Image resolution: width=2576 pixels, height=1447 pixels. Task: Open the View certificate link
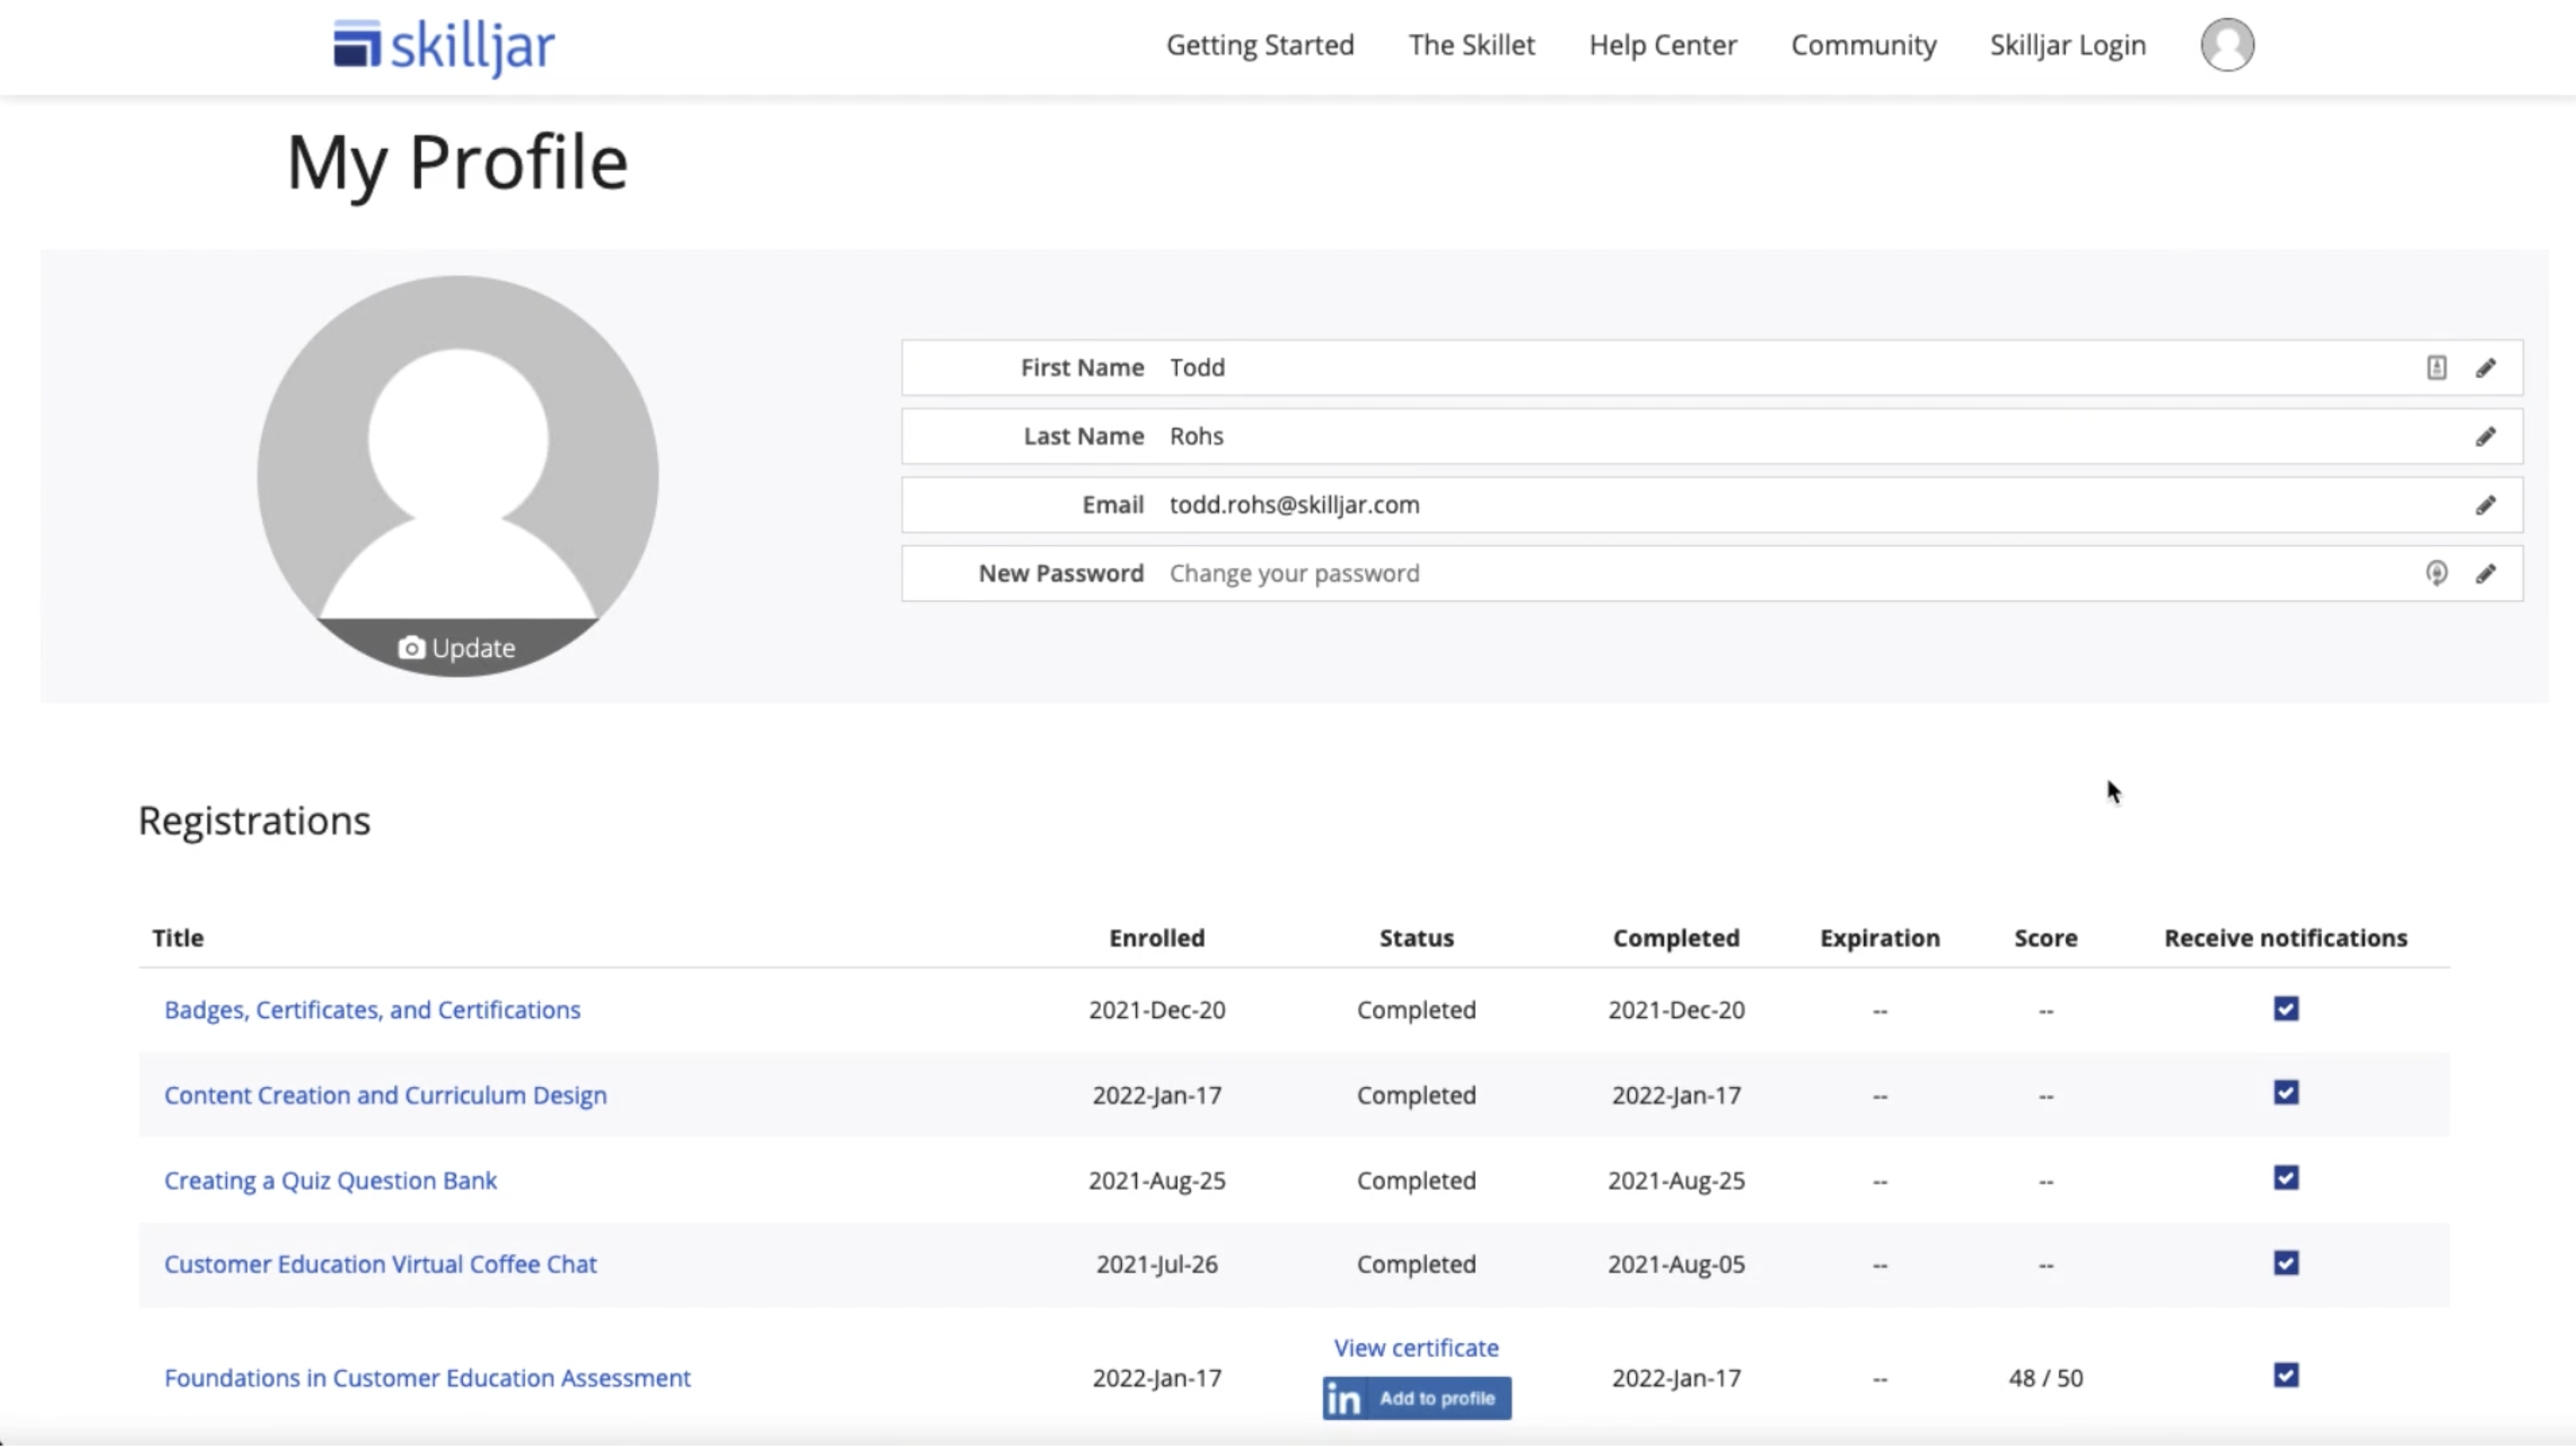click(1416, 1348)
